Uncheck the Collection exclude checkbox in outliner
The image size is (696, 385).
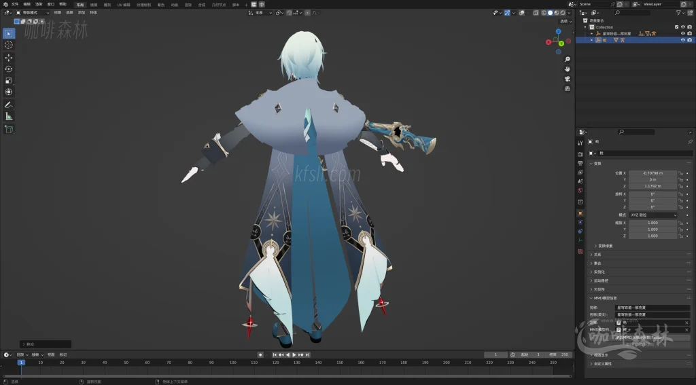point(676,27)
